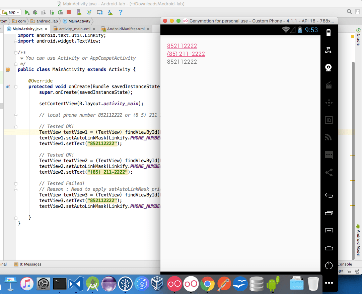The height and width of the screenshot is (294, 362).
Task: Fold the Tested Failed comment block
Action: 16,183
